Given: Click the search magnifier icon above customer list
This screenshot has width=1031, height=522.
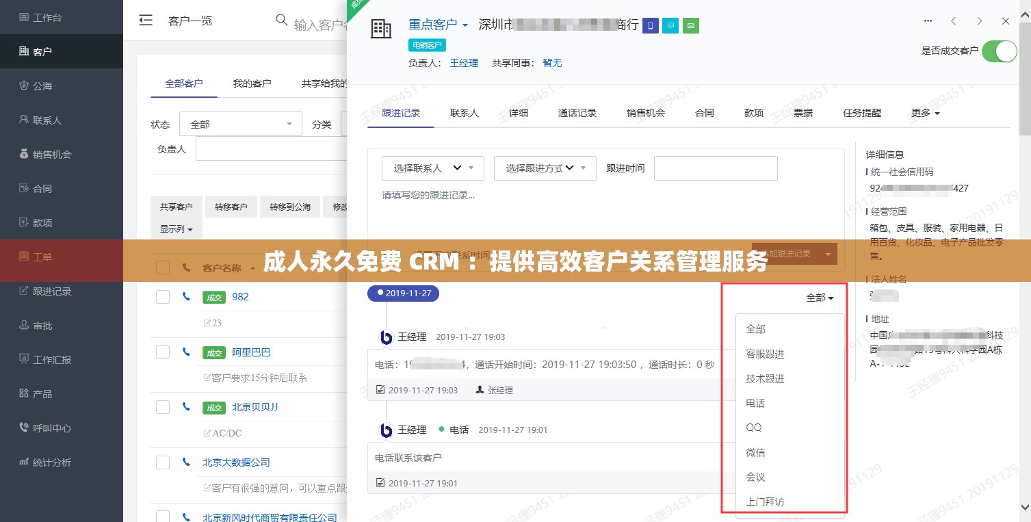Looking at the screenshot, I should click(280, 20).
